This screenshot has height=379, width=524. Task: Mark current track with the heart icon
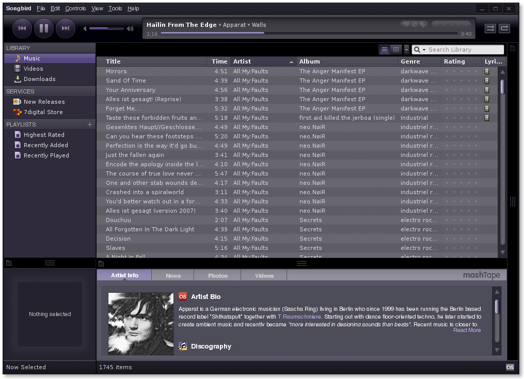(406, 24)
